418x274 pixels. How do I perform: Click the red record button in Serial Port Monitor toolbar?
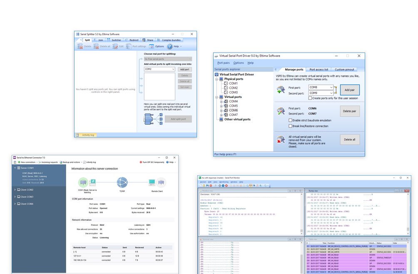[x=226, y=185]
